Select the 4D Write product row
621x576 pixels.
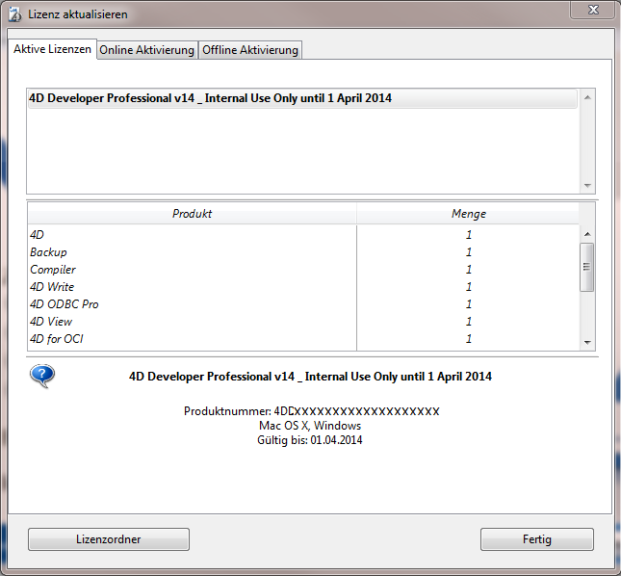coord(303,287)
